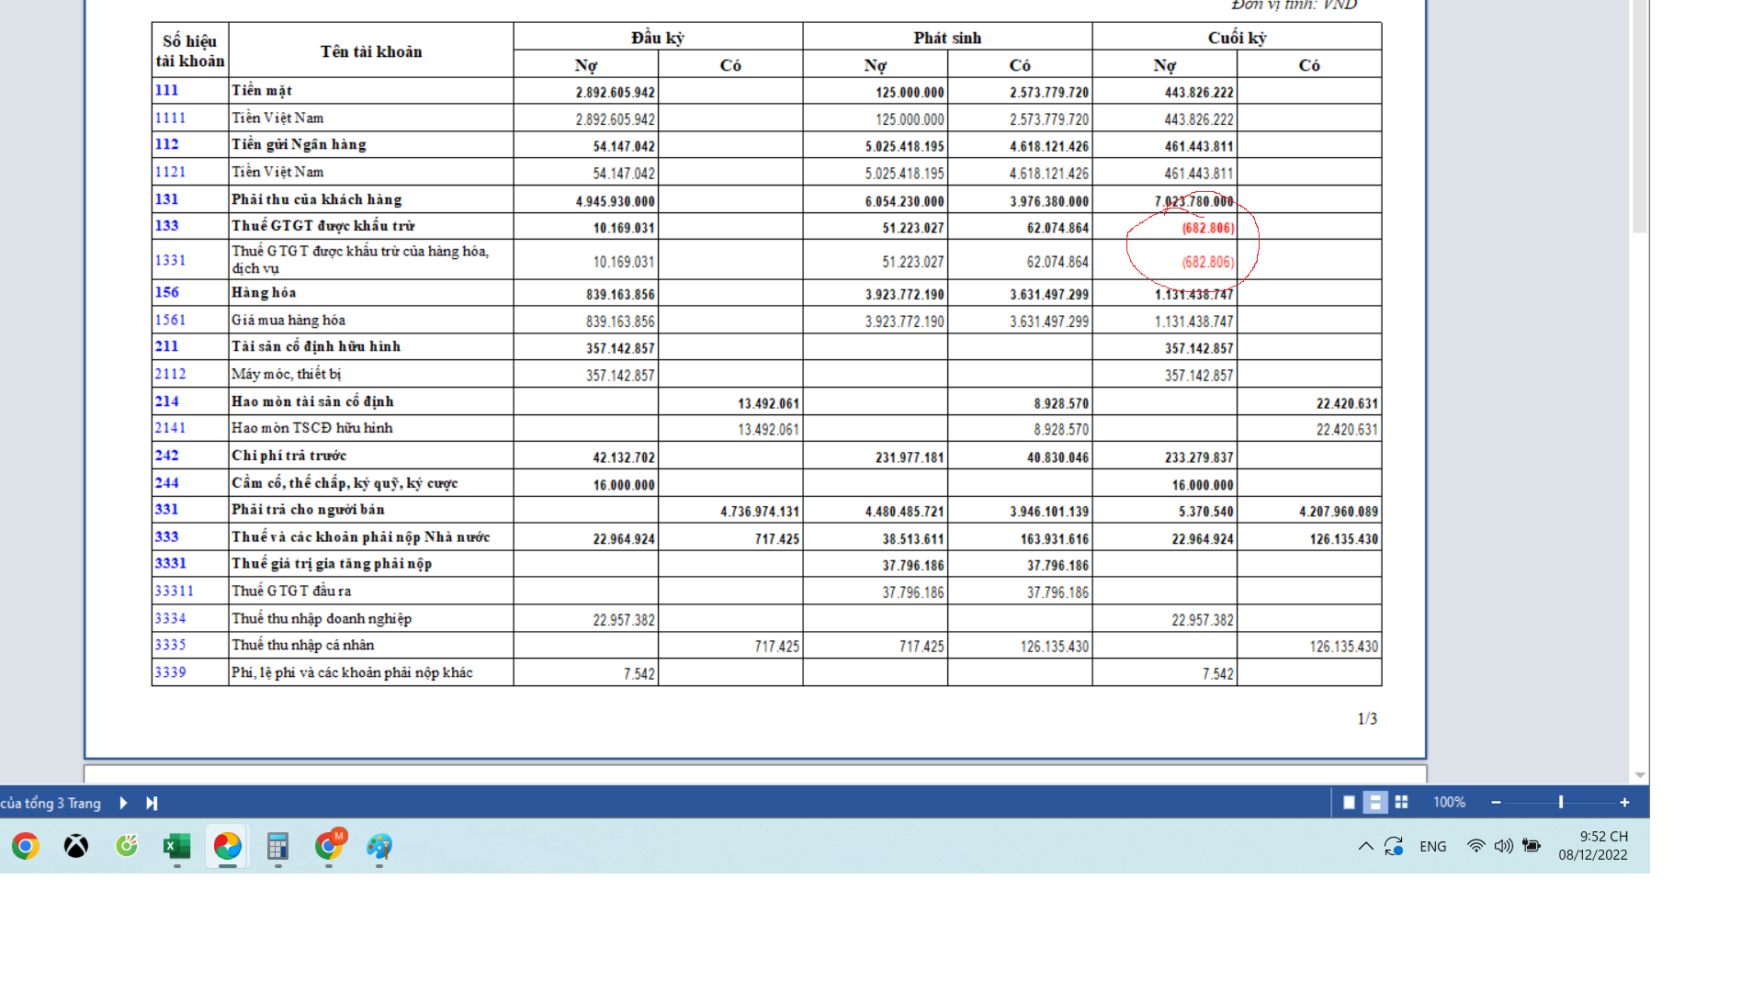
Task: Open ENG language input switcher
Action: [1432, 846]
